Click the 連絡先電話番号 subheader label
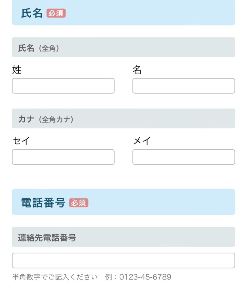Image resolution: width=247 pixels, height=295 pixels. tap(47, 238)
